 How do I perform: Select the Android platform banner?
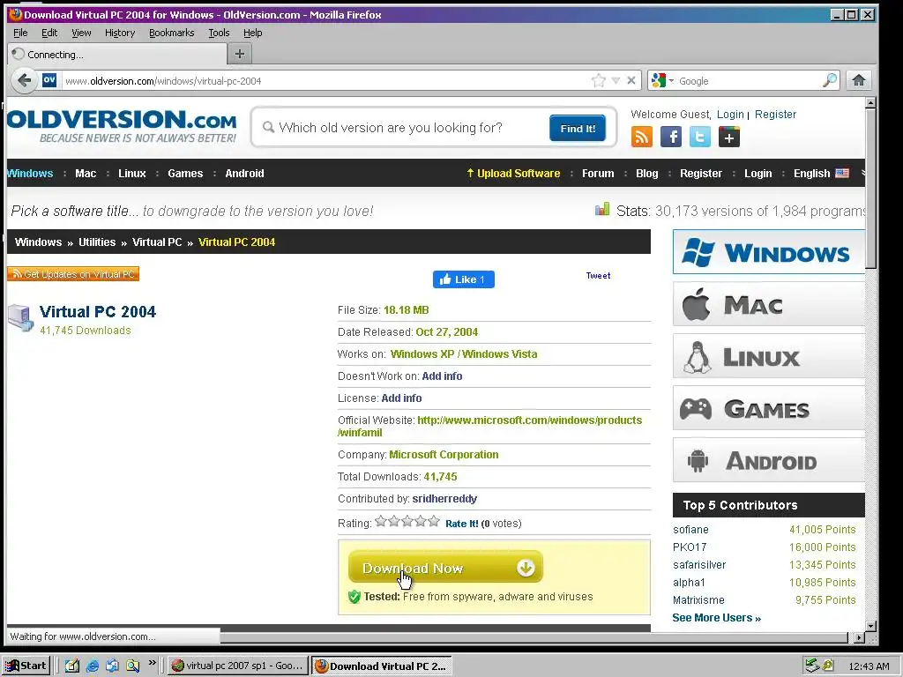(769, 459)
